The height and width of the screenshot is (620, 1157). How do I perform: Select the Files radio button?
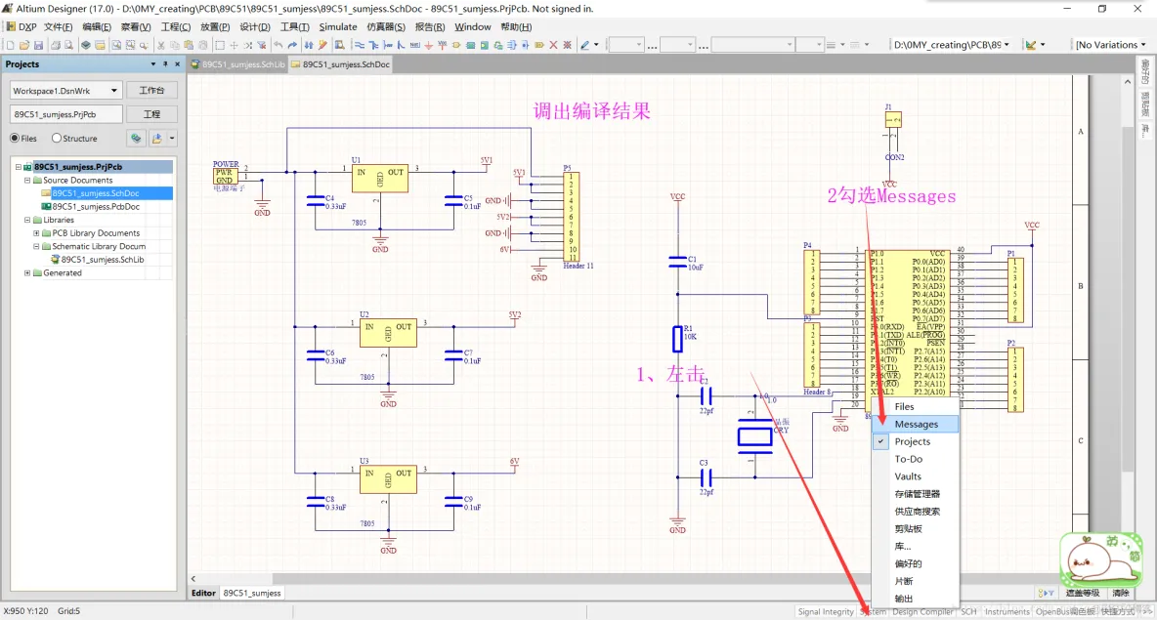(15, 138)
